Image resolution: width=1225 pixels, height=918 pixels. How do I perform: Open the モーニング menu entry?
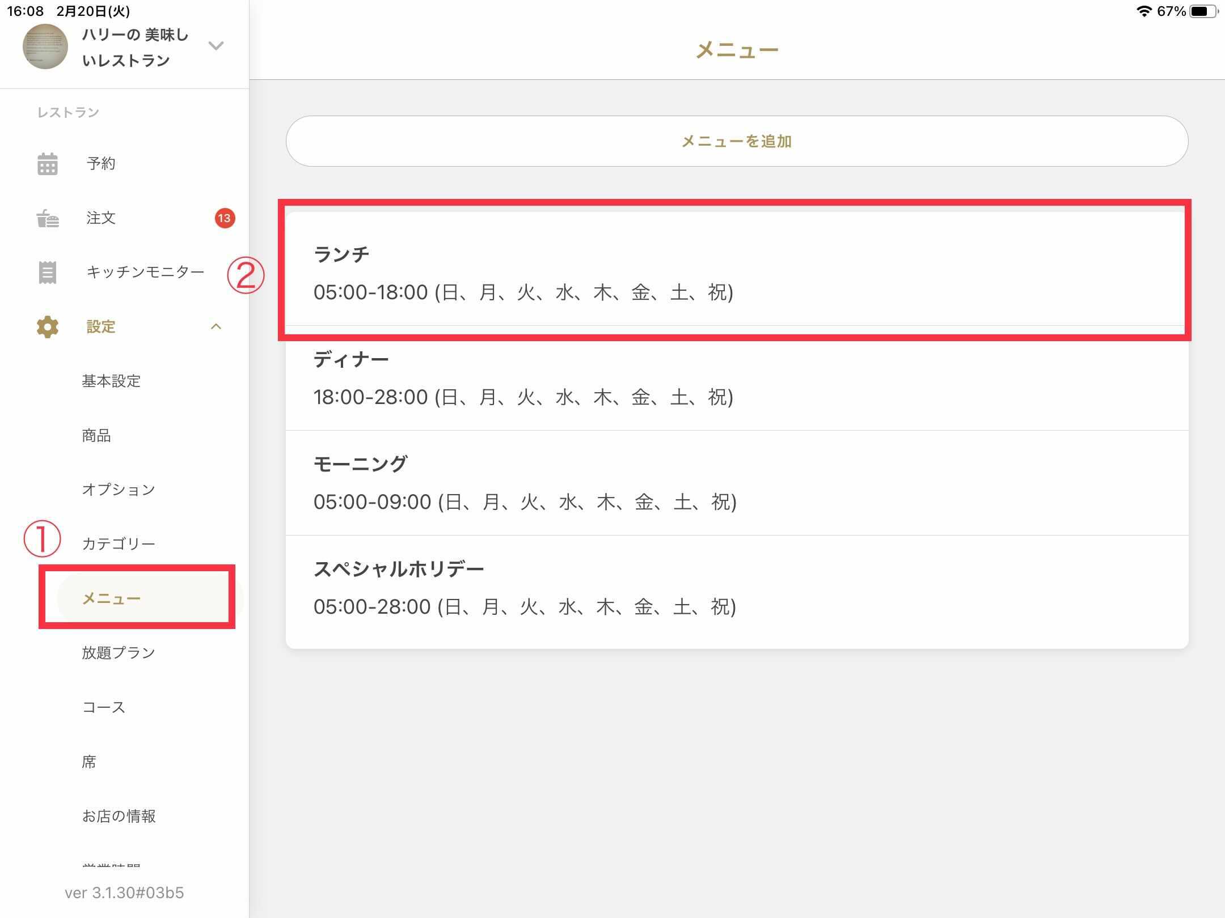tap(737, 483)
